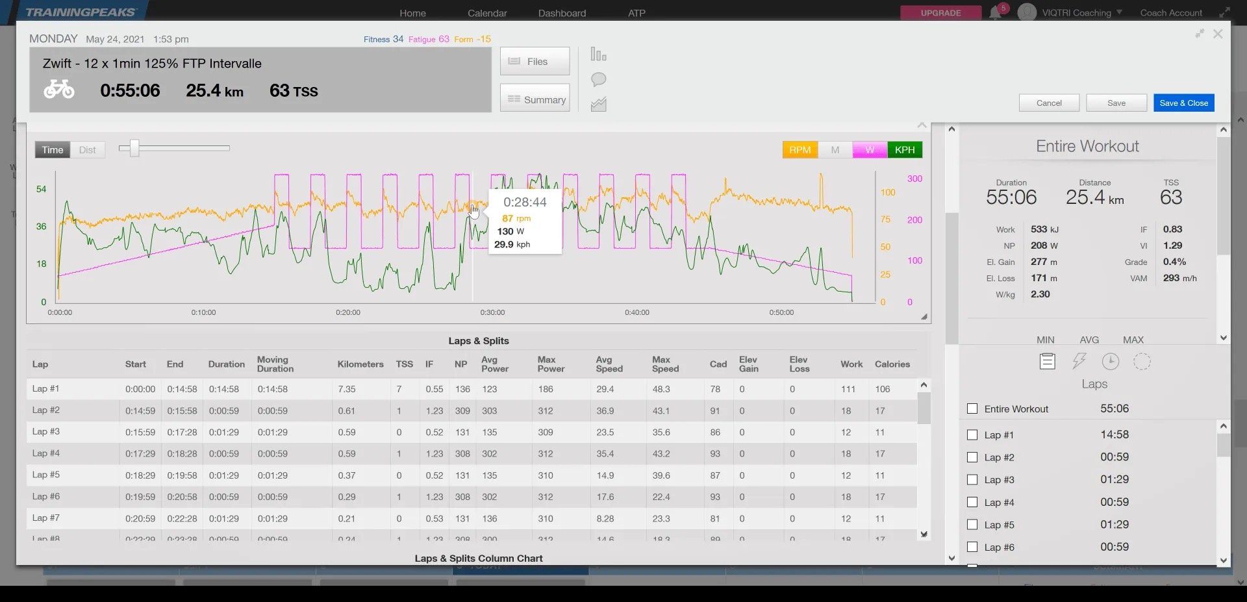Image resolution: width=1247 pixels, height=602 pixels.
Task: Toggle the W power channel
Action: tap(870, 150)
